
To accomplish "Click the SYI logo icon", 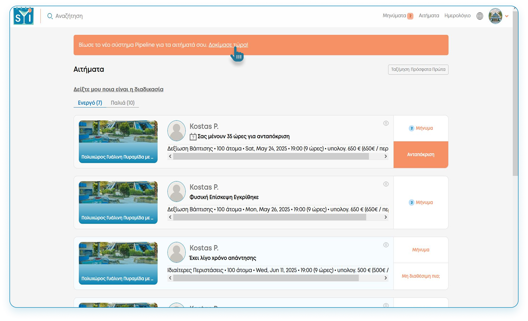I will pos(23,16).
